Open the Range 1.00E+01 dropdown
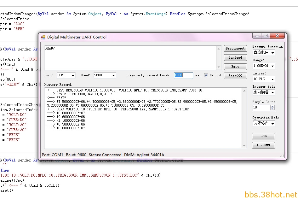 coord(272,66)
